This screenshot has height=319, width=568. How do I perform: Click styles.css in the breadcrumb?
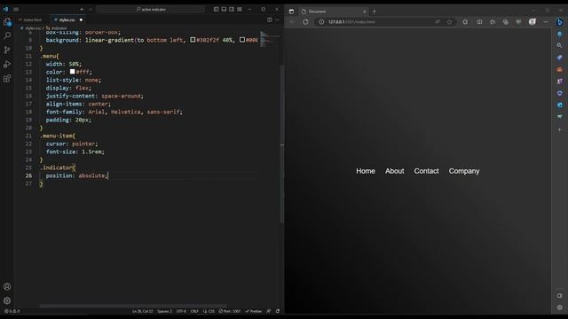[x=33, y=28]
